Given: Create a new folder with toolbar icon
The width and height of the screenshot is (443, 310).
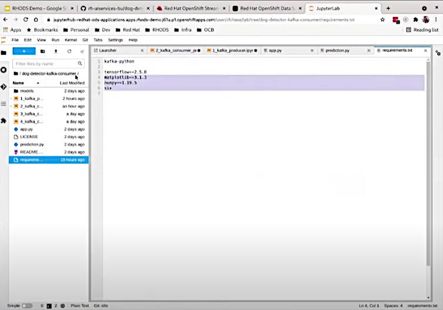Looking at the screenshot, I should [43, 51].
